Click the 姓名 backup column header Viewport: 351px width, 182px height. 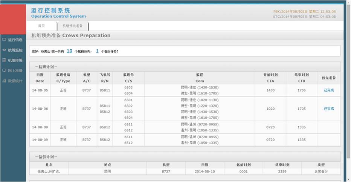(49, 165)
